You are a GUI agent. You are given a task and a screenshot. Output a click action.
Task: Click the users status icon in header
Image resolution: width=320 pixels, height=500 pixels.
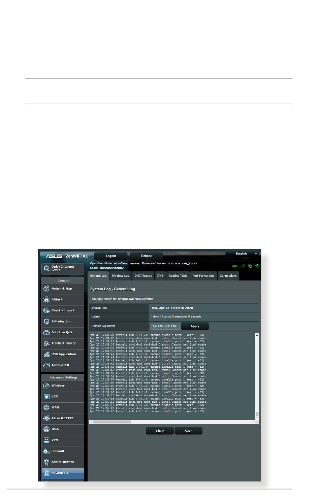(x=243, y=266)
